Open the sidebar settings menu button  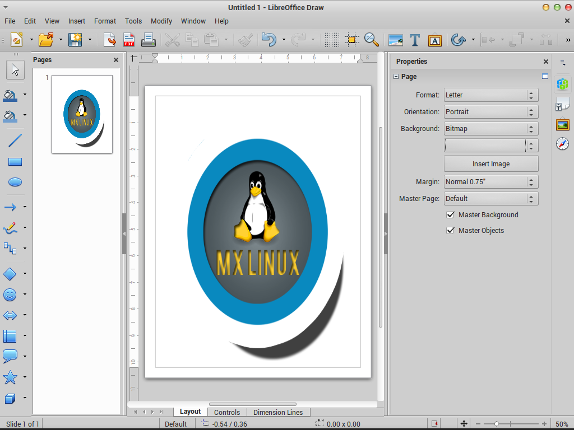[x=563, y=63]
